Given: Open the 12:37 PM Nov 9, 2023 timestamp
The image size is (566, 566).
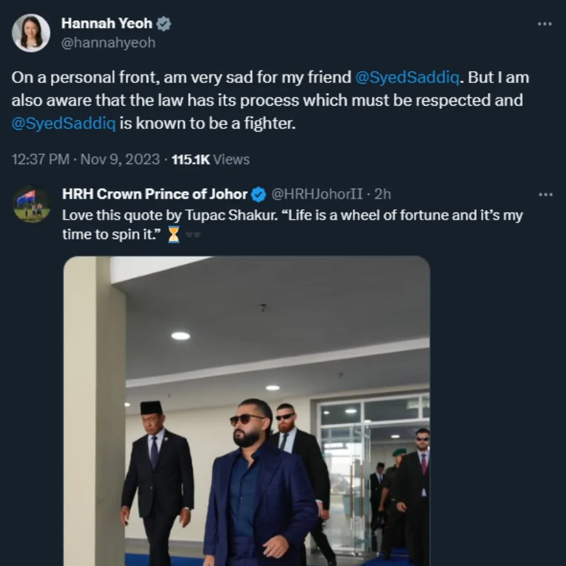Looking at the screenshot, I should [86, 160].
